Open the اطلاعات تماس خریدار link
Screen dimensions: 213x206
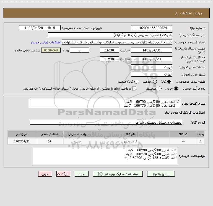coord(46,42)
